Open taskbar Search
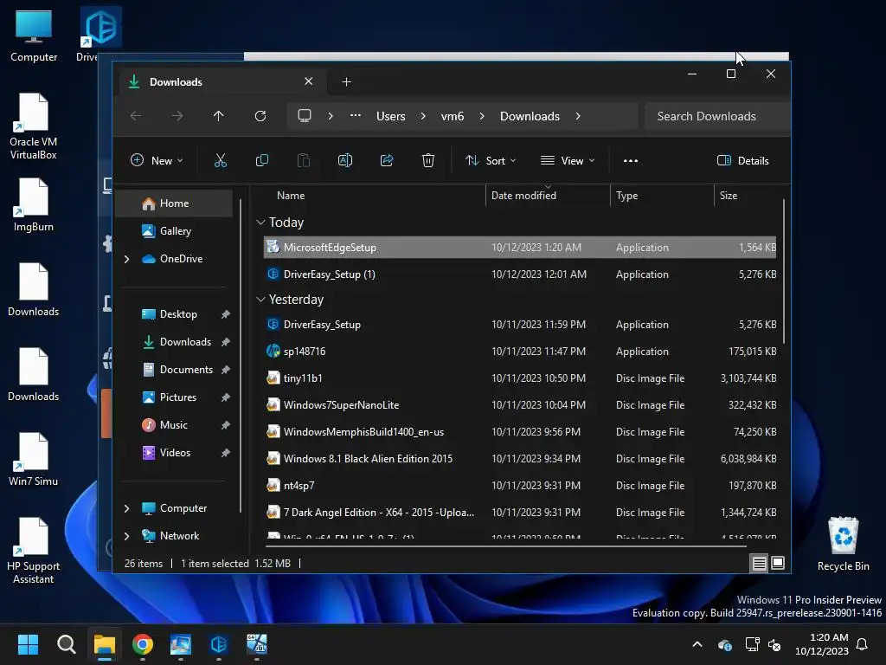Viewport: 886px width, 665px height. (x=66, y=644)
